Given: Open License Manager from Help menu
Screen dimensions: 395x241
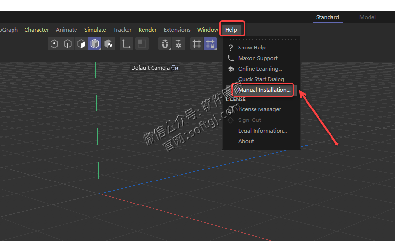Looking at the screenshot, I should pyautogui.click(x=261, y=109).
